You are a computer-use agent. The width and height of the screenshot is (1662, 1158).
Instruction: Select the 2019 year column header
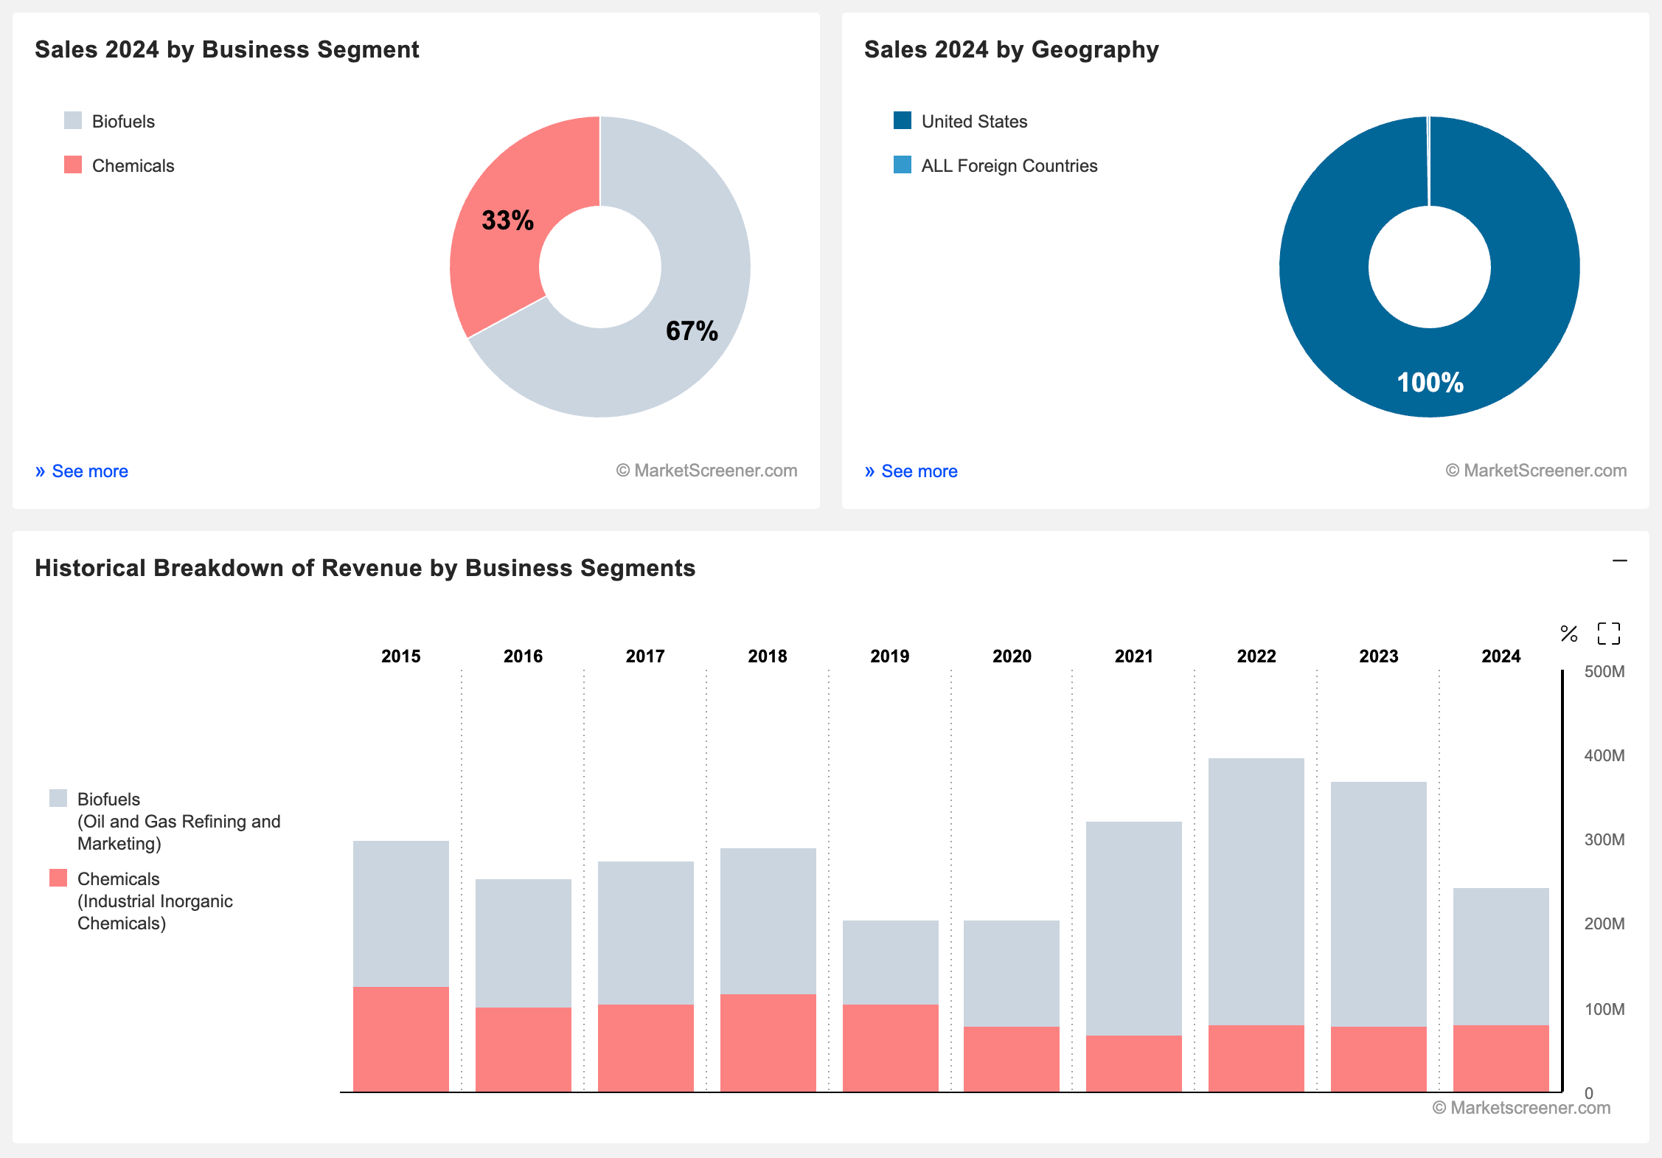(x=889, y=656)
